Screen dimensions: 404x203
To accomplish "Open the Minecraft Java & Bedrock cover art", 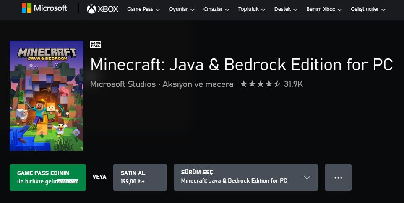I will 47,96.
